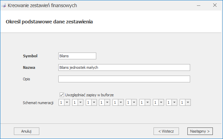Image resolution: width=223 pixels, height=139 pixels.
Task: Click the Nazwa field 'Bilans jednostek małych'
Action: (x=124, y=67)
